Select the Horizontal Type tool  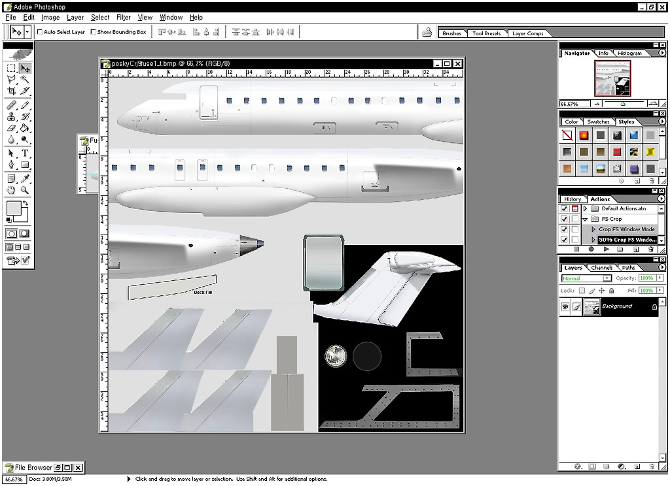[25, 154]
